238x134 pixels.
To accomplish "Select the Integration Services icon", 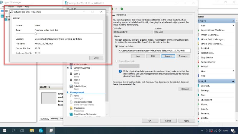I will click(x=71, y=102).
